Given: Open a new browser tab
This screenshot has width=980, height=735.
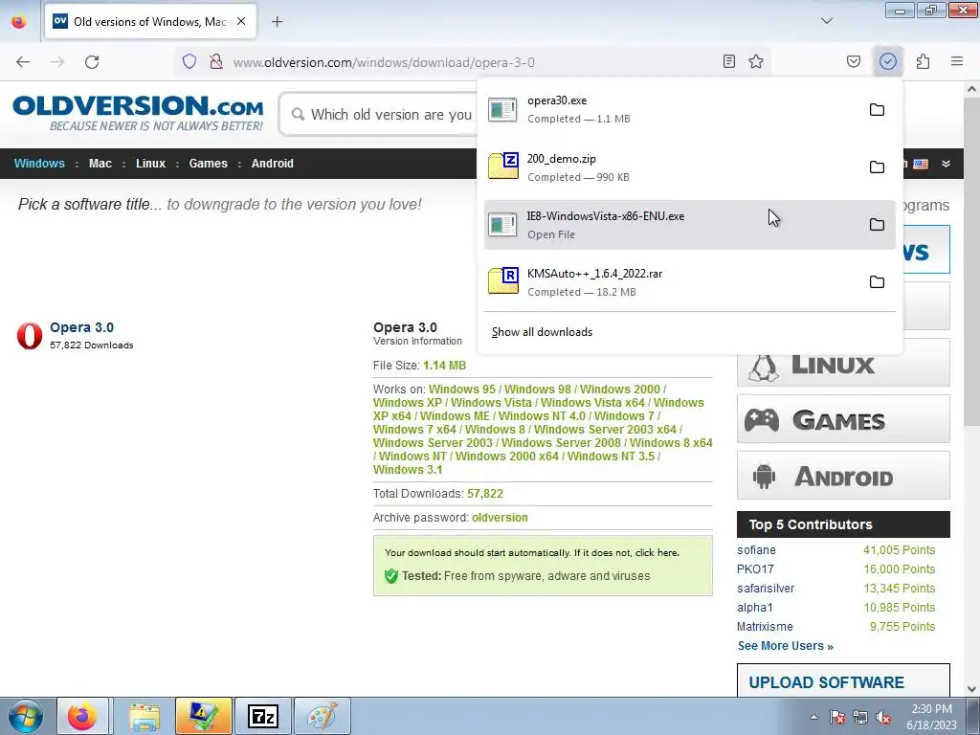Looking at the screenshot, I should 277,22.
